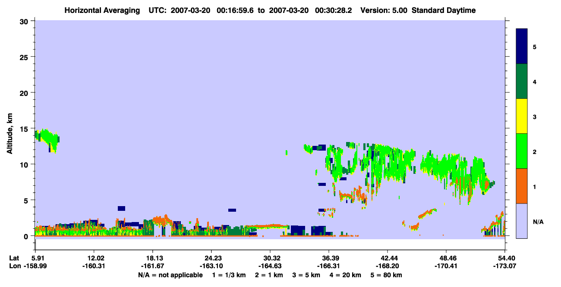Click the altitude tick label 15

25,129
